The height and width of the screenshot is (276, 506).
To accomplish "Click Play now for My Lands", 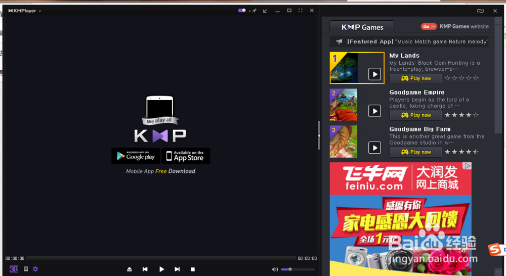I will coord(415,78).
